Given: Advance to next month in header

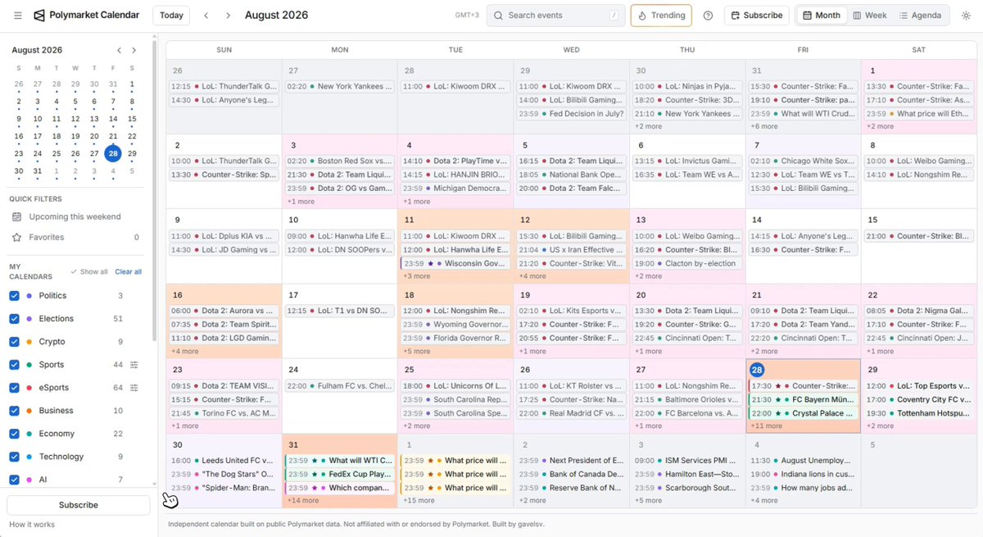Looking at the screenshot, I should point(228,16).
